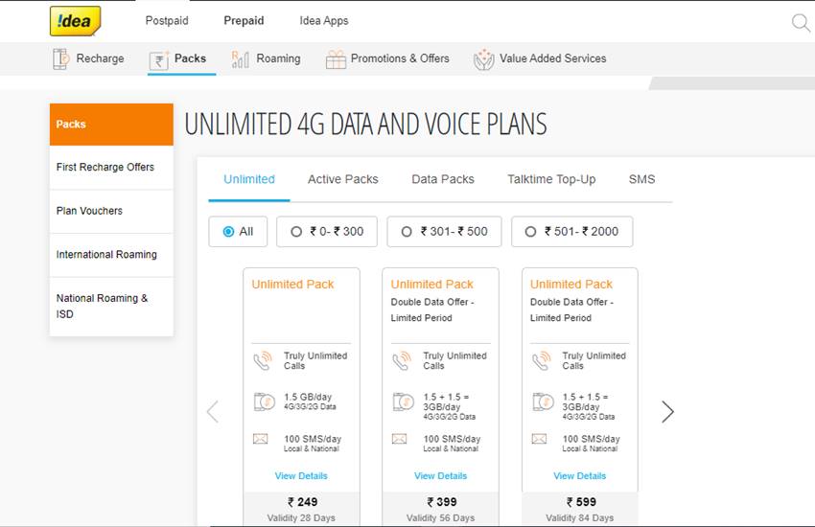Open the search magnifier icon
The width and height of the screenshot is (815, 527).
(801, 22)
